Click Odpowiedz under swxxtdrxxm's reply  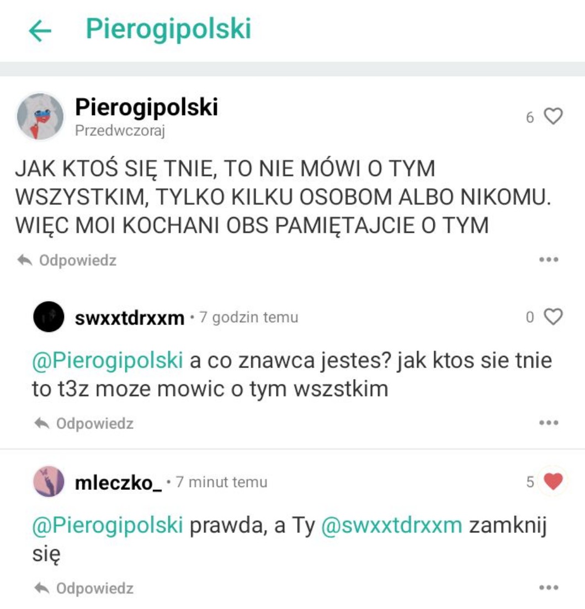(x=84, y=423)
